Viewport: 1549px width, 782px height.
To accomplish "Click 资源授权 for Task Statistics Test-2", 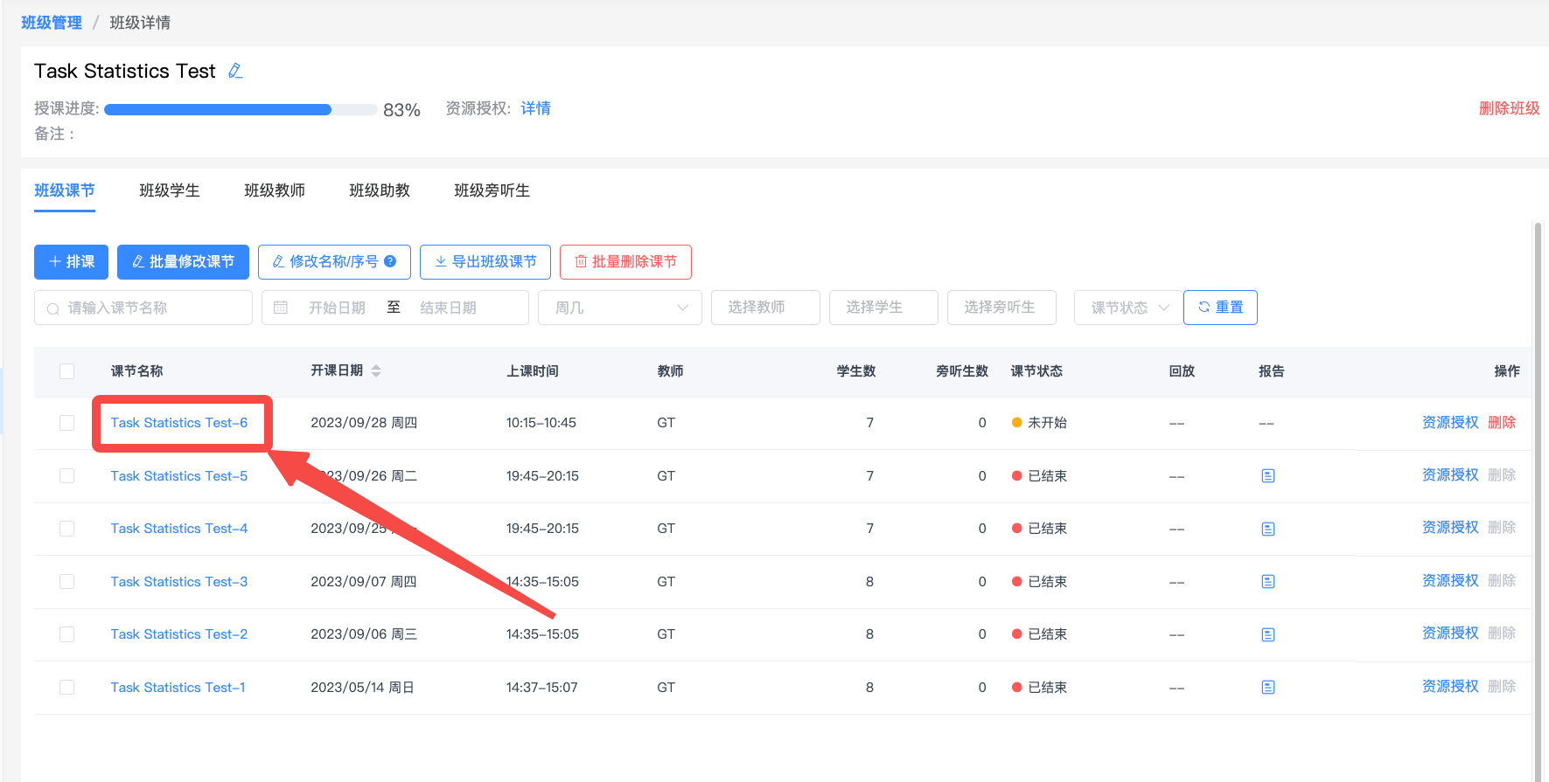I will pyautogui.click(x=1450, y=633).
